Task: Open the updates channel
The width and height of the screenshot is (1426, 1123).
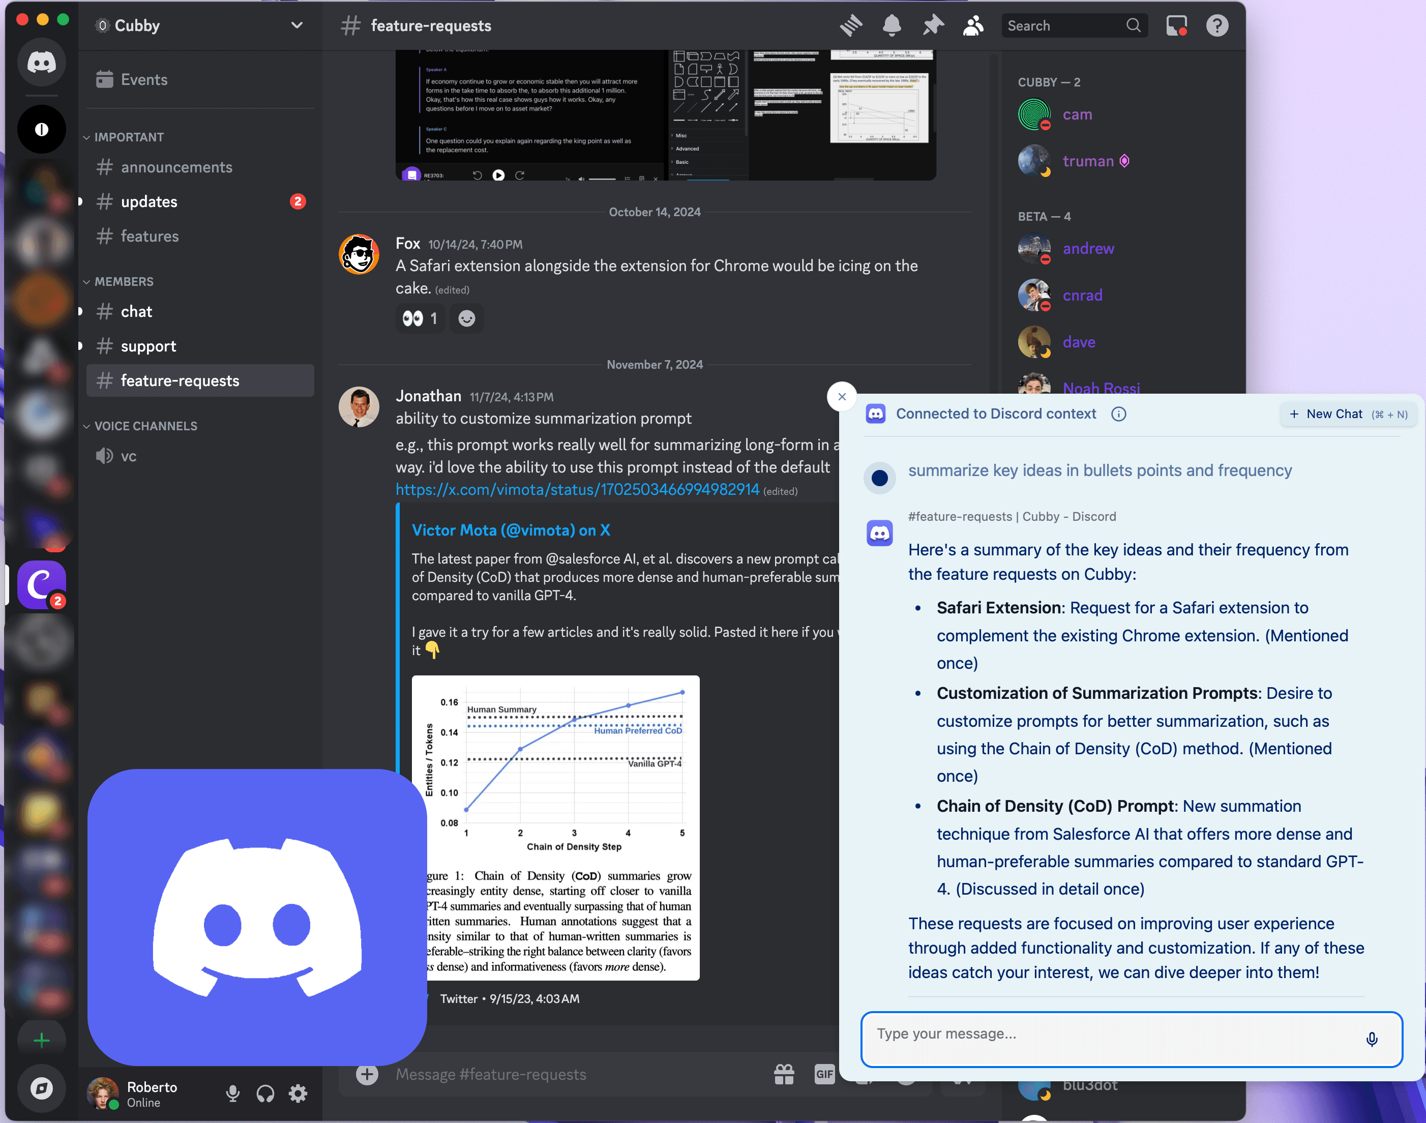Action: click(x=200, y=202)
